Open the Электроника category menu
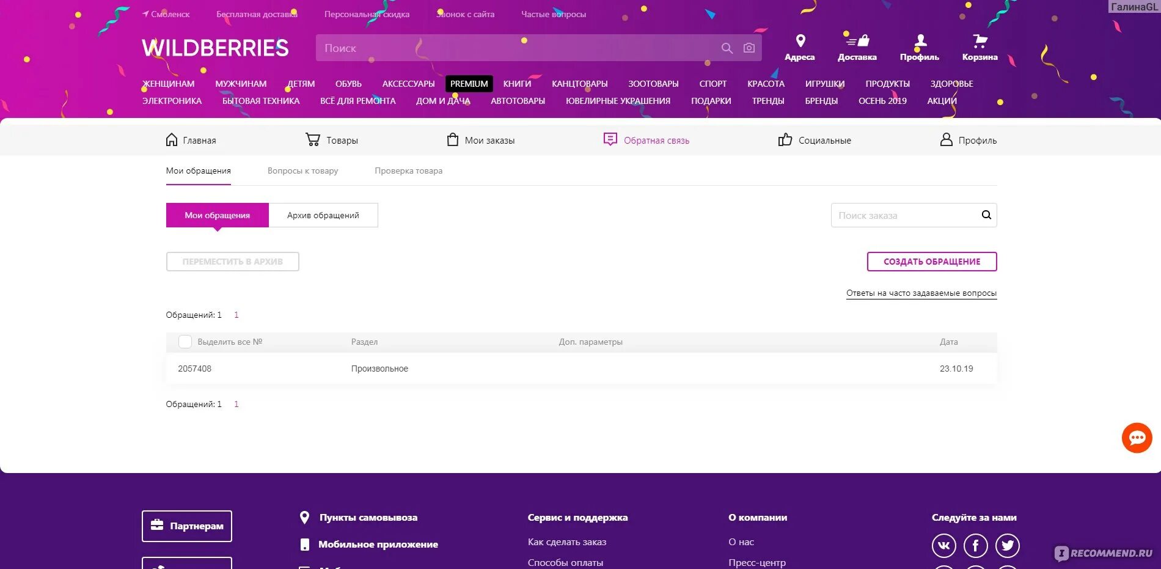 point(172,101)
